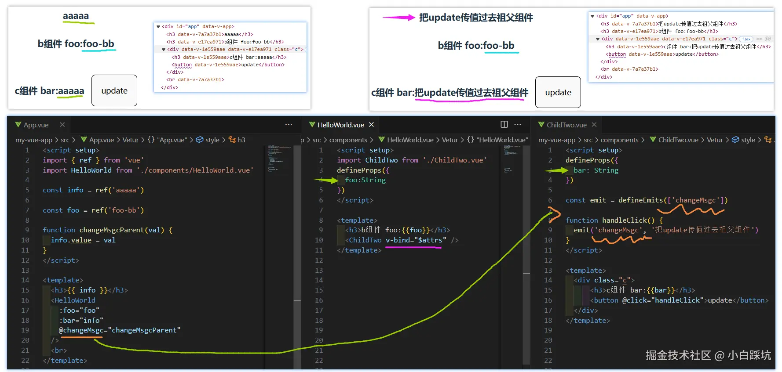Select the br element row in right DevTools panel

(629, 69)
